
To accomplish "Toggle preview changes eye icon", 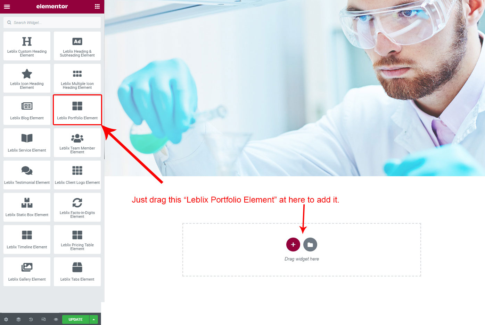I will (56, 319).
